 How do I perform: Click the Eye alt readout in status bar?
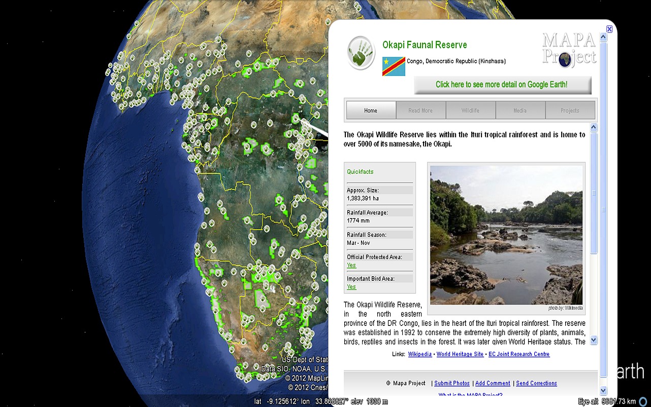point(607,402)
